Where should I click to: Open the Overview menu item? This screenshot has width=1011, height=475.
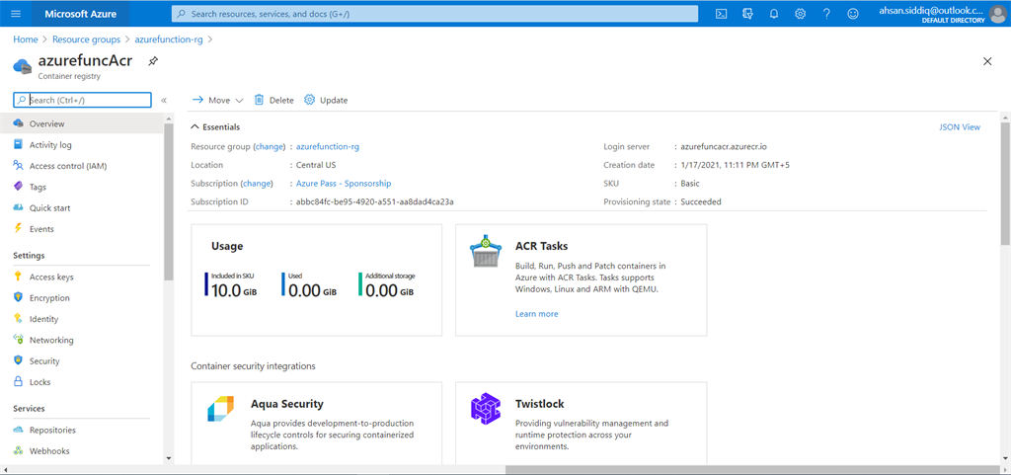(x=82, y=123)
